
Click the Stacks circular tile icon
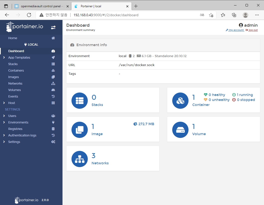pos(80,101)
